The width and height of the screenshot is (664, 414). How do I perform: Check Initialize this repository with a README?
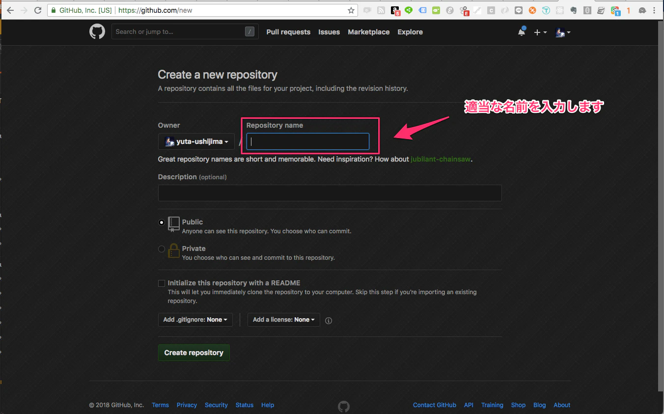point(162,283)
